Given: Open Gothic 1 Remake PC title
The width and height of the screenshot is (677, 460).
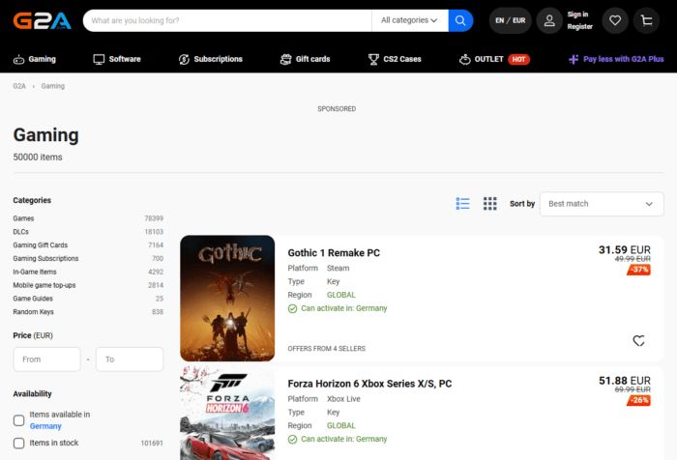Looking at the screenshot, I should (334, 253).
